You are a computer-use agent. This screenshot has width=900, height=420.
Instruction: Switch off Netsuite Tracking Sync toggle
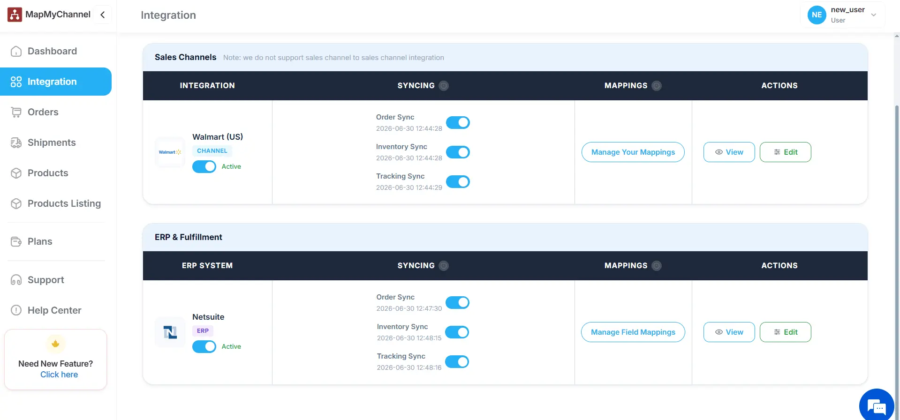pos(457,361)
